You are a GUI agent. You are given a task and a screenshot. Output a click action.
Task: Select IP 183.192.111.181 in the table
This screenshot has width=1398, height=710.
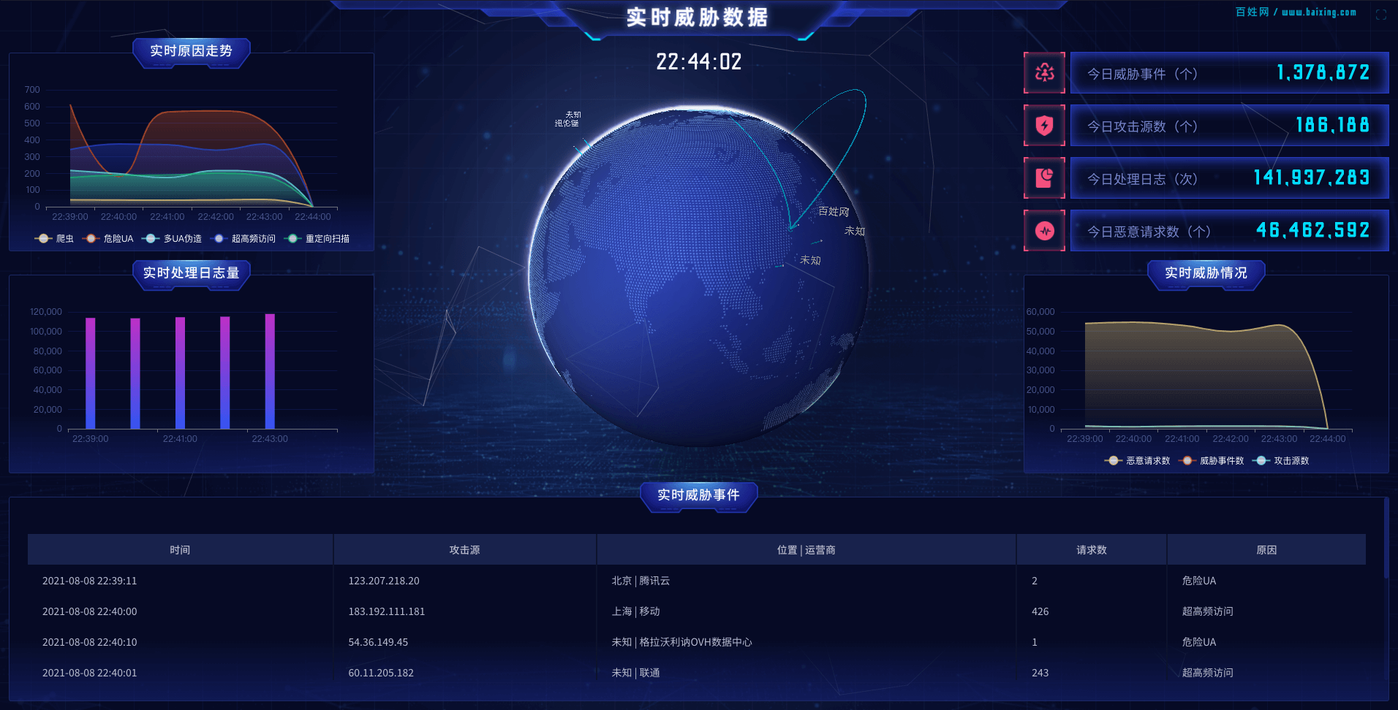[x=387, y=611]
